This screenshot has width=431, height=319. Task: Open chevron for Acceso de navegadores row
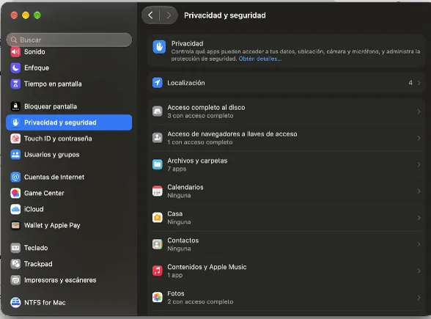coord(419,138)
